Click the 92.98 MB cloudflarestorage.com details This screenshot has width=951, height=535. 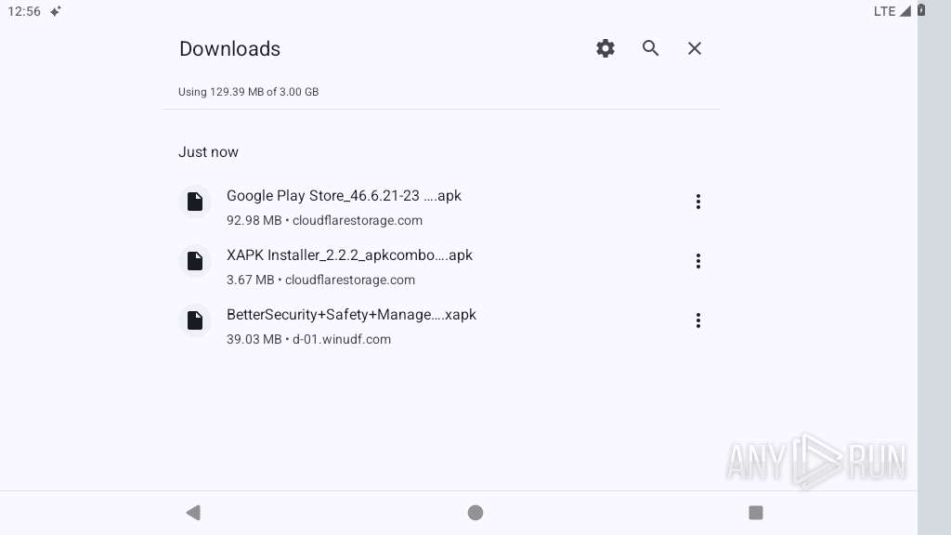pos(324,220)
